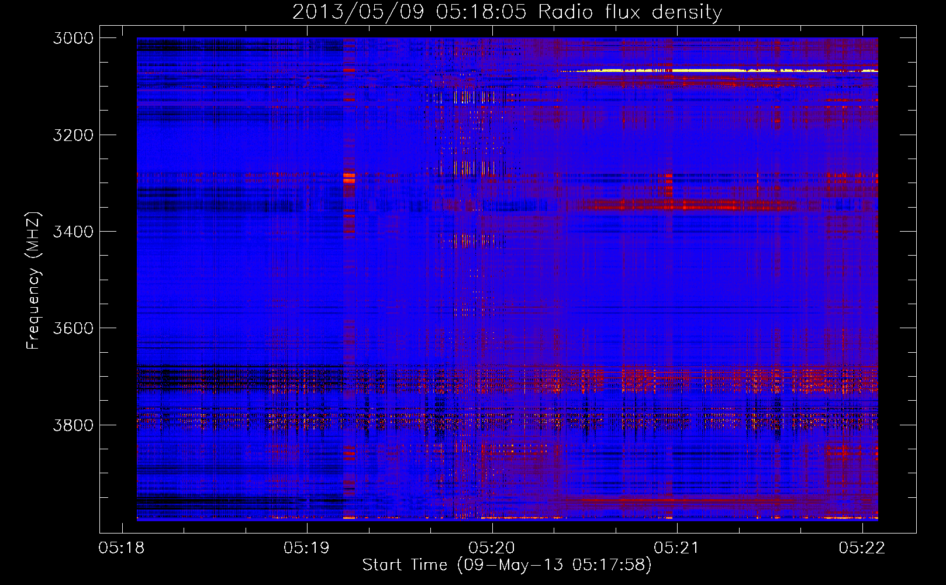946x585 pixels.
Task: Click the 05:20 time tick label
Action: (492, 548)
